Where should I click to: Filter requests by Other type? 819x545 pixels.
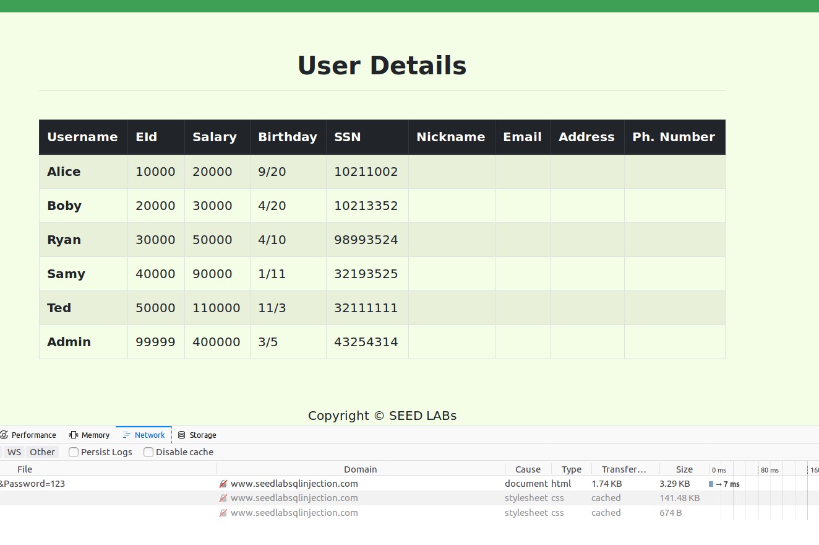42,452
